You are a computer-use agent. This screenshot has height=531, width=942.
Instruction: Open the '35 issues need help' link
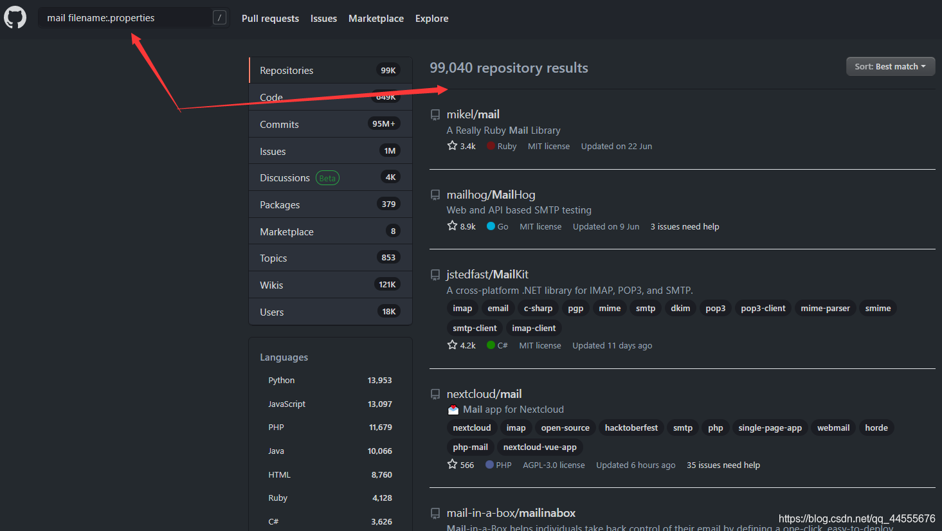[x=723, y=465]
